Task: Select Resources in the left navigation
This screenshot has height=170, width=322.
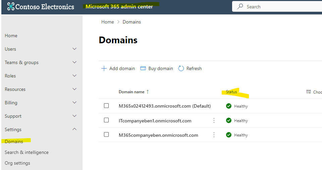Action: (15, 89)
